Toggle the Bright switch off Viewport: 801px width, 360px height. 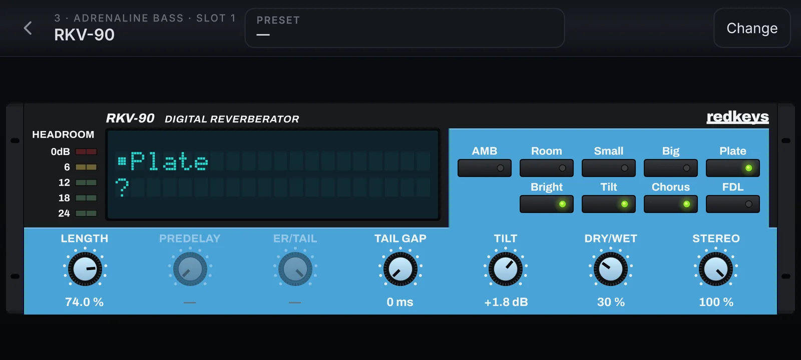pyautogui.click(x=547, y=204)
